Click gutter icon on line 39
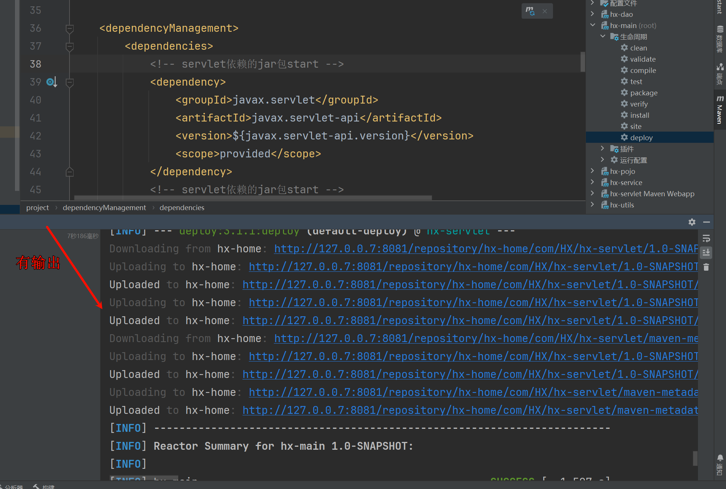This screenshot has height=489, width=726. [51, 82]
